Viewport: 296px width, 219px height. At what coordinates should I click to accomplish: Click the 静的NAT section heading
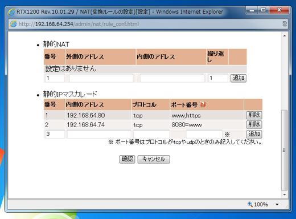click(x=56, y=44)
